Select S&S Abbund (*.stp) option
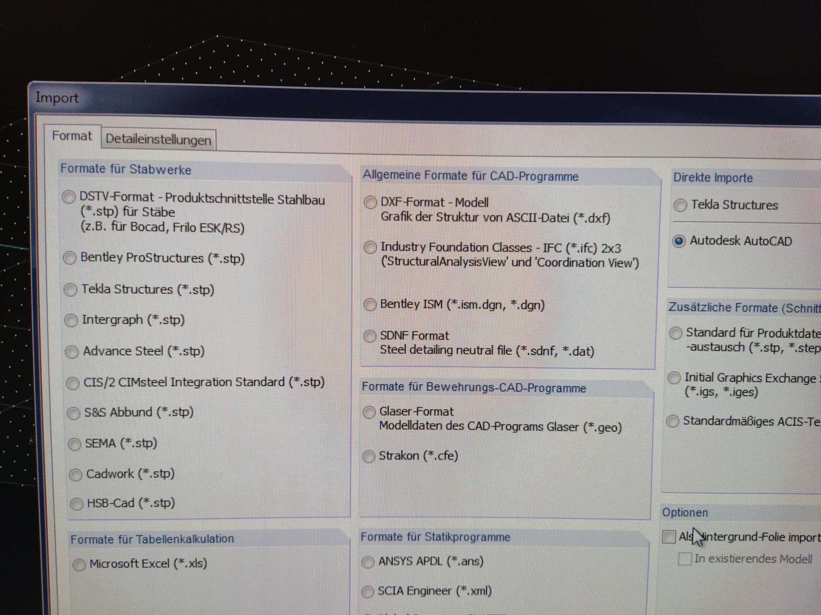The image size is (821, 615). click(74, 413)
